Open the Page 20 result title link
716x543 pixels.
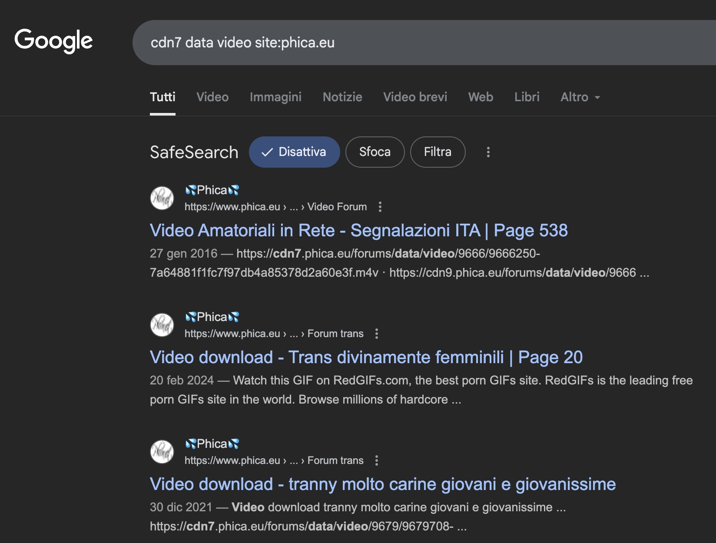(x=366, y=357)
